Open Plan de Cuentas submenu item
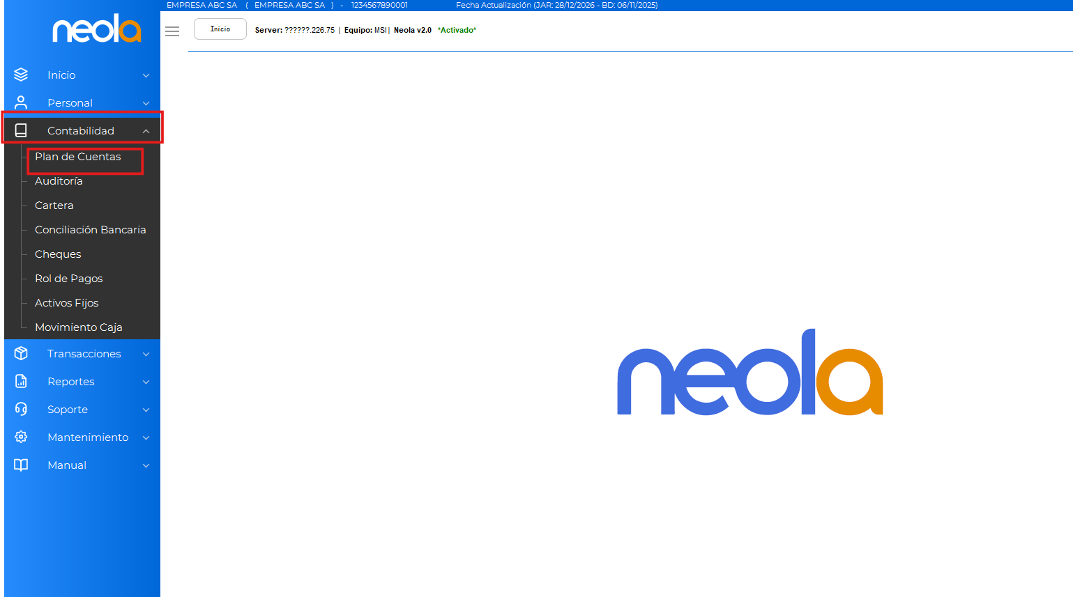 pos(78,157)
